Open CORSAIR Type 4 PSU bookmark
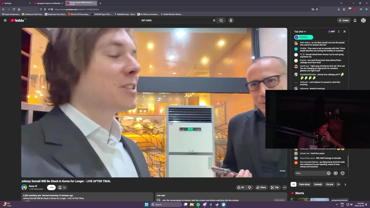Viewport: 370px width, 208px height. [x=101, y=14]
